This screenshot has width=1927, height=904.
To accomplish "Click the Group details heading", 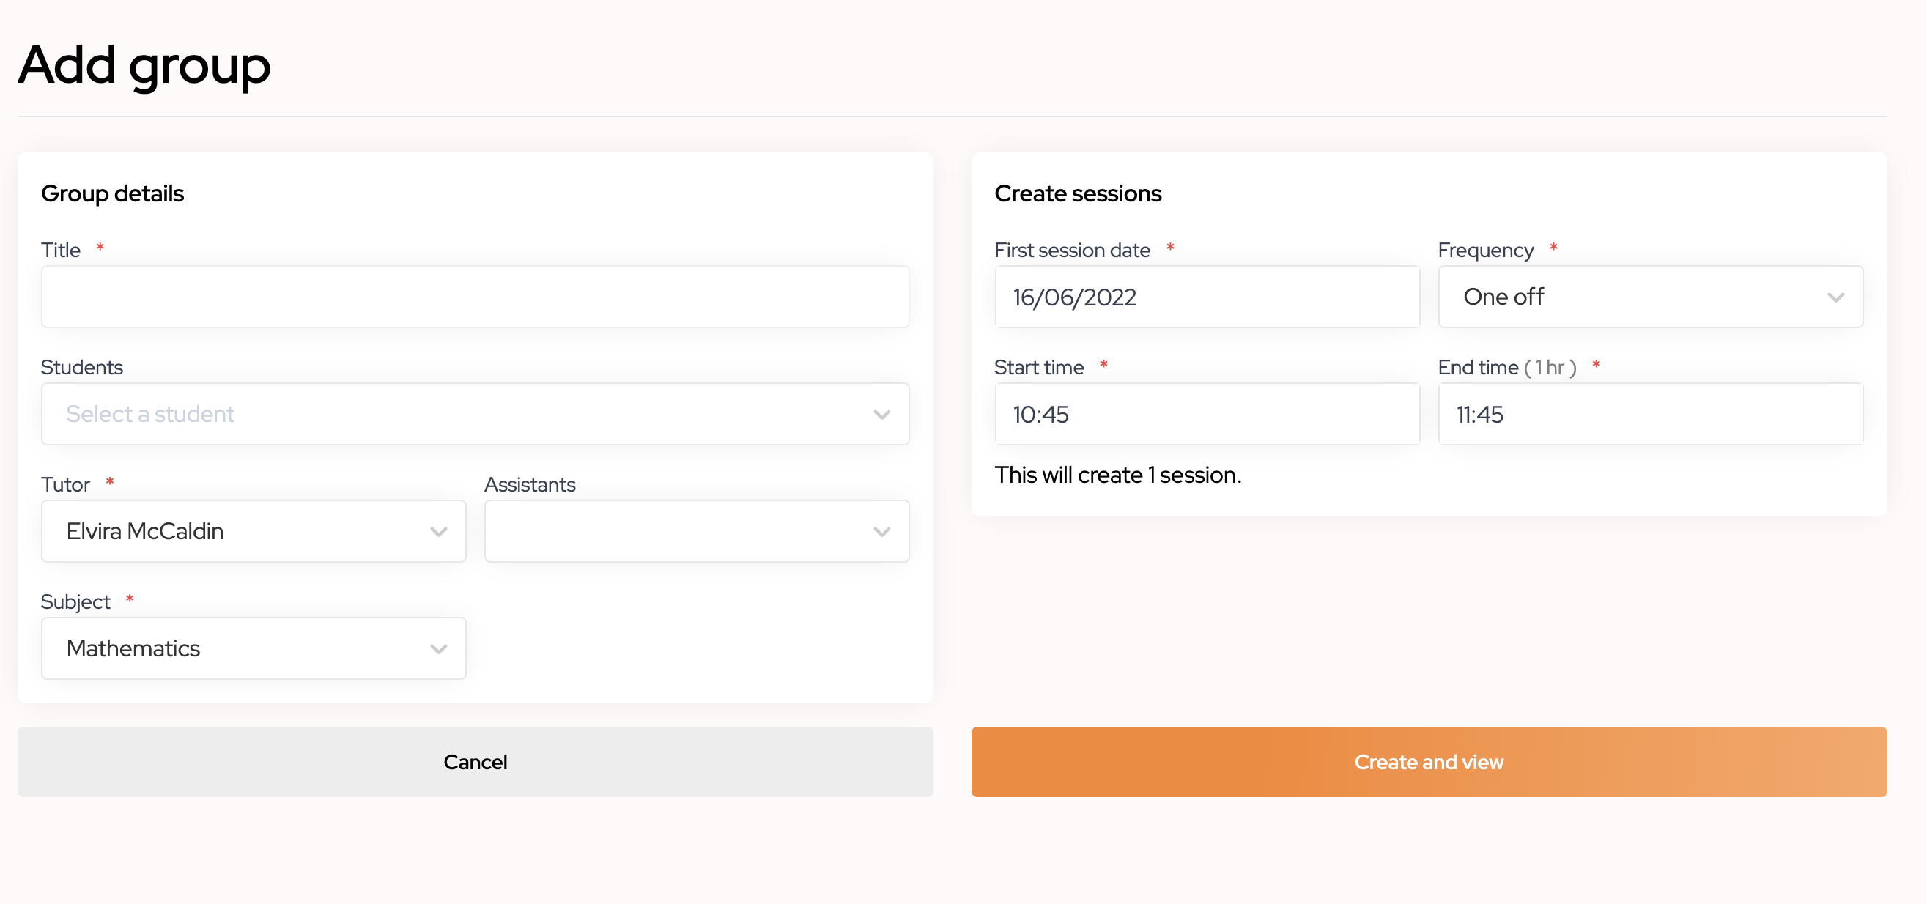I will pyautogui.click(x=112, y=193).
